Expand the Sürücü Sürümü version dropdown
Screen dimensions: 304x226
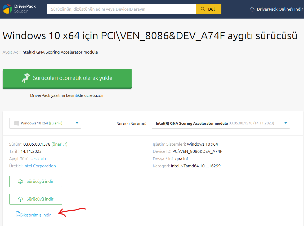coord(221,123)
